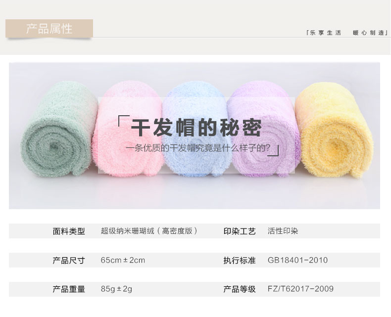Screen dimensions: 391x317
Task: Select the green rolled towel
Action: (x=59, y=129)
